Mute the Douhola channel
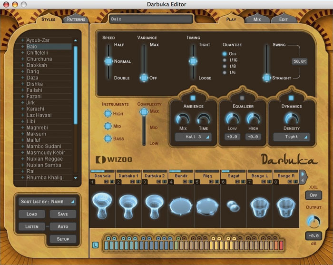 coord(106,182)
